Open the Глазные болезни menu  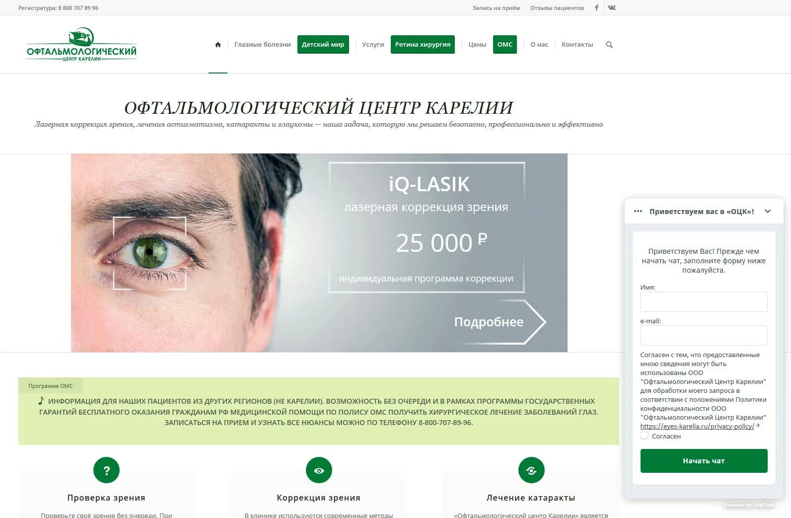point(263,45)
